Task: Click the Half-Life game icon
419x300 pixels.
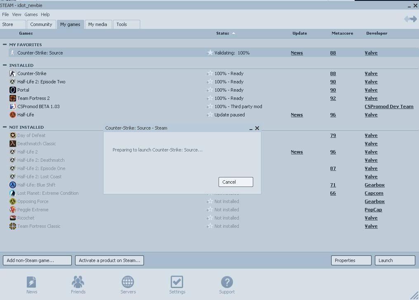Action: pos(12,115)
